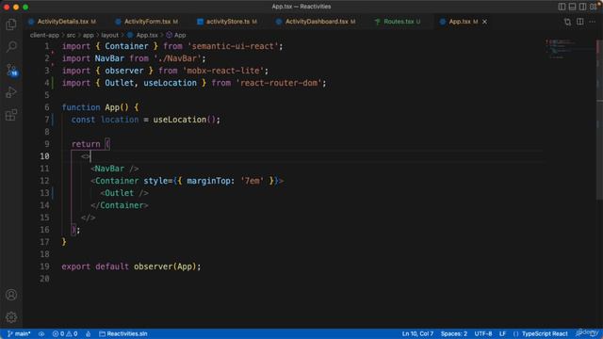The height and width of the screenshot is (339, 603).
Task: Toggle Primary Side Bar layout icon
Action: pyautogui.click(x=562, y=7)
